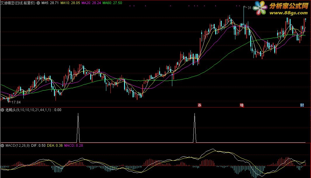Expand the main chart indicator dropdown arrow
The height and width of the screenshot is (178, 311).
point(38,3)
